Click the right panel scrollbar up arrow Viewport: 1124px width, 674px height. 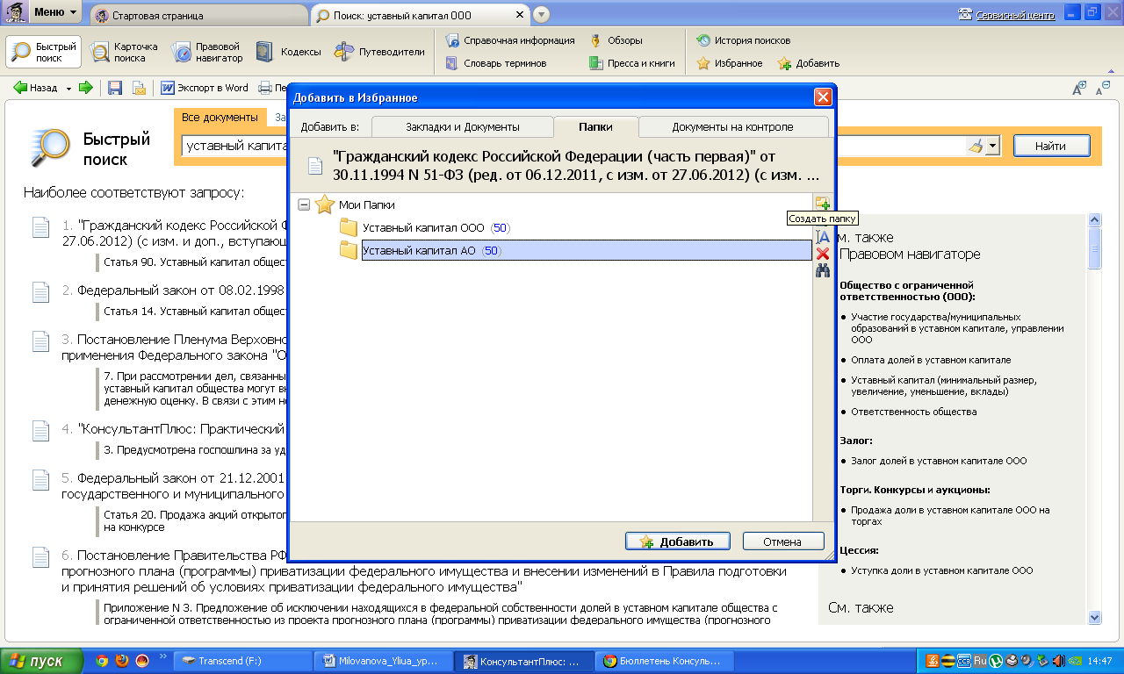click(1094, 220)
